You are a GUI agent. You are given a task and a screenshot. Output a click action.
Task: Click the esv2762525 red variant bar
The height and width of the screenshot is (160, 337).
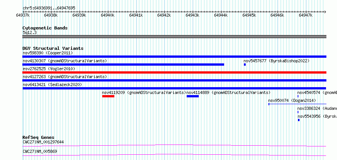(x=174, y=72)
